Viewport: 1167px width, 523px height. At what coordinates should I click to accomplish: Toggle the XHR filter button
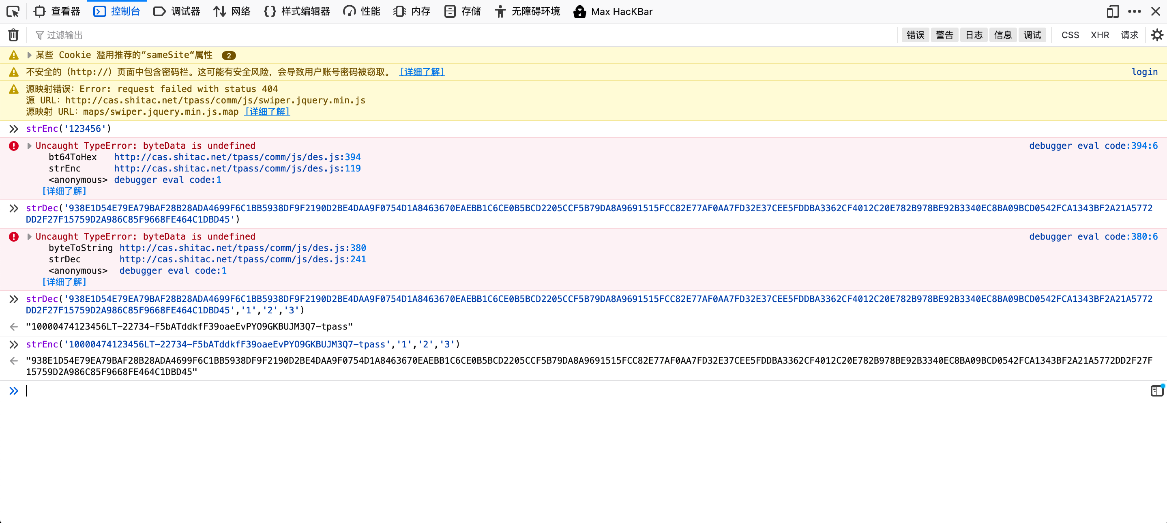tap(1100, 35)
